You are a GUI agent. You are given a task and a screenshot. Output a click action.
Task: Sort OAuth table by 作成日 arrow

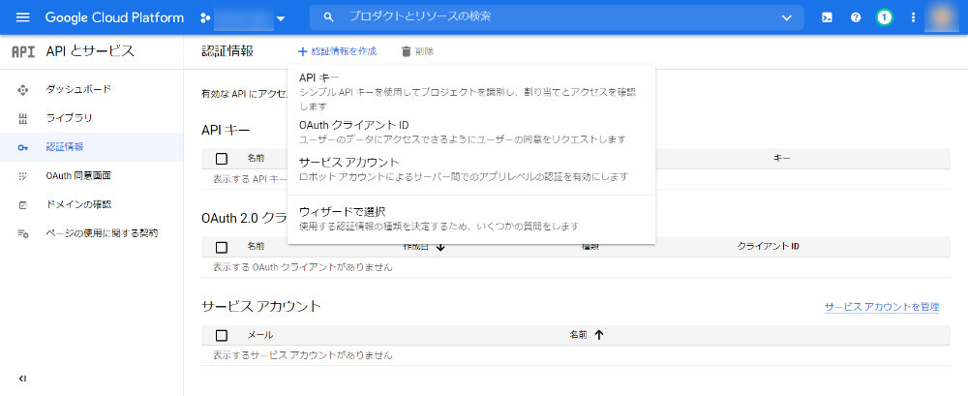440,247
